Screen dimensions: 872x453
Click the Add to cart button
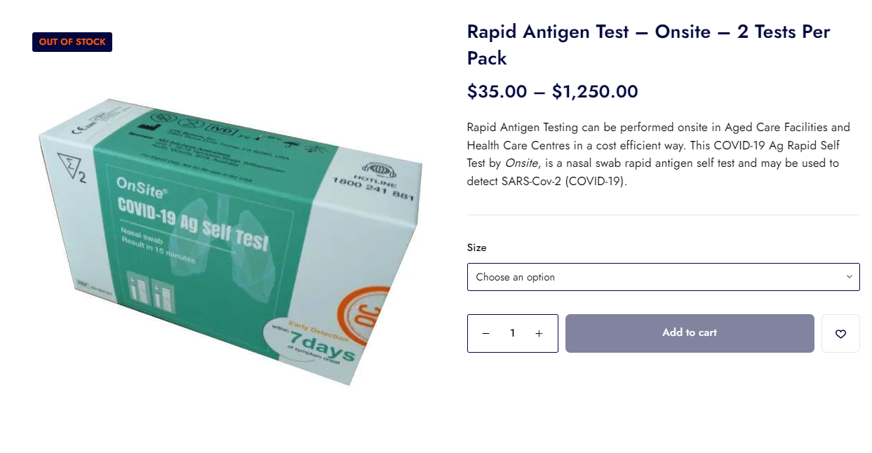point(690,334)
